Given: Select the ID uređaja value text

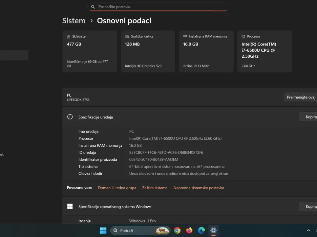Looking at the screenshot, I should pyautogui.click(x=166, y=153).
